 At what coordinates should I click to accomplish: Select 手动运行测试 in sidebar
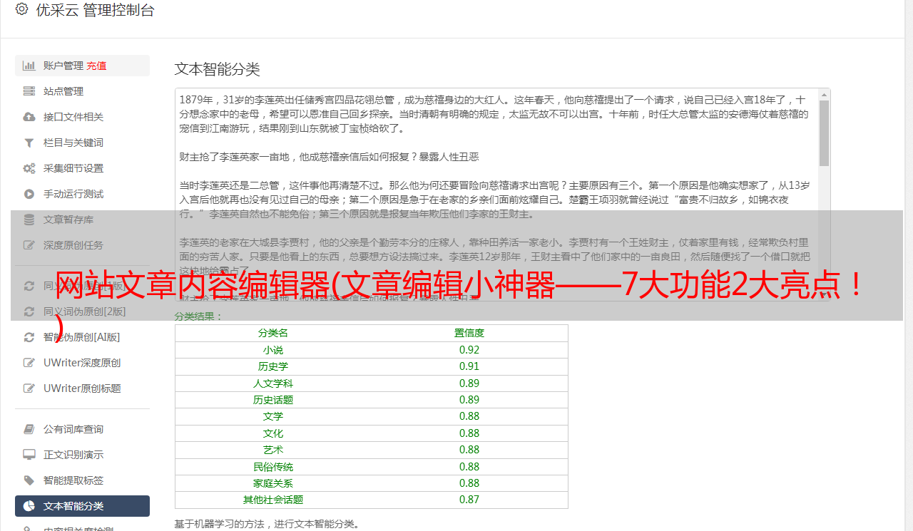(82, 194)
